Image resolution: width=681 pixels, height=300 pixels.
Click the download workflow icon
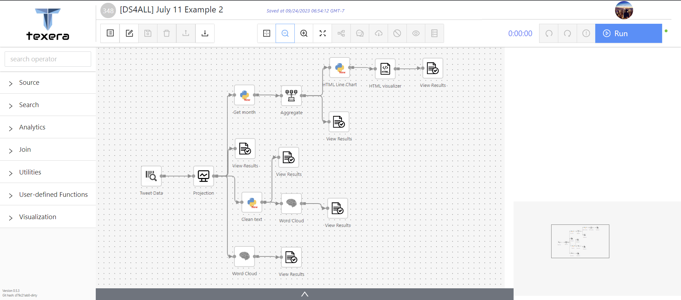point(205,33)
